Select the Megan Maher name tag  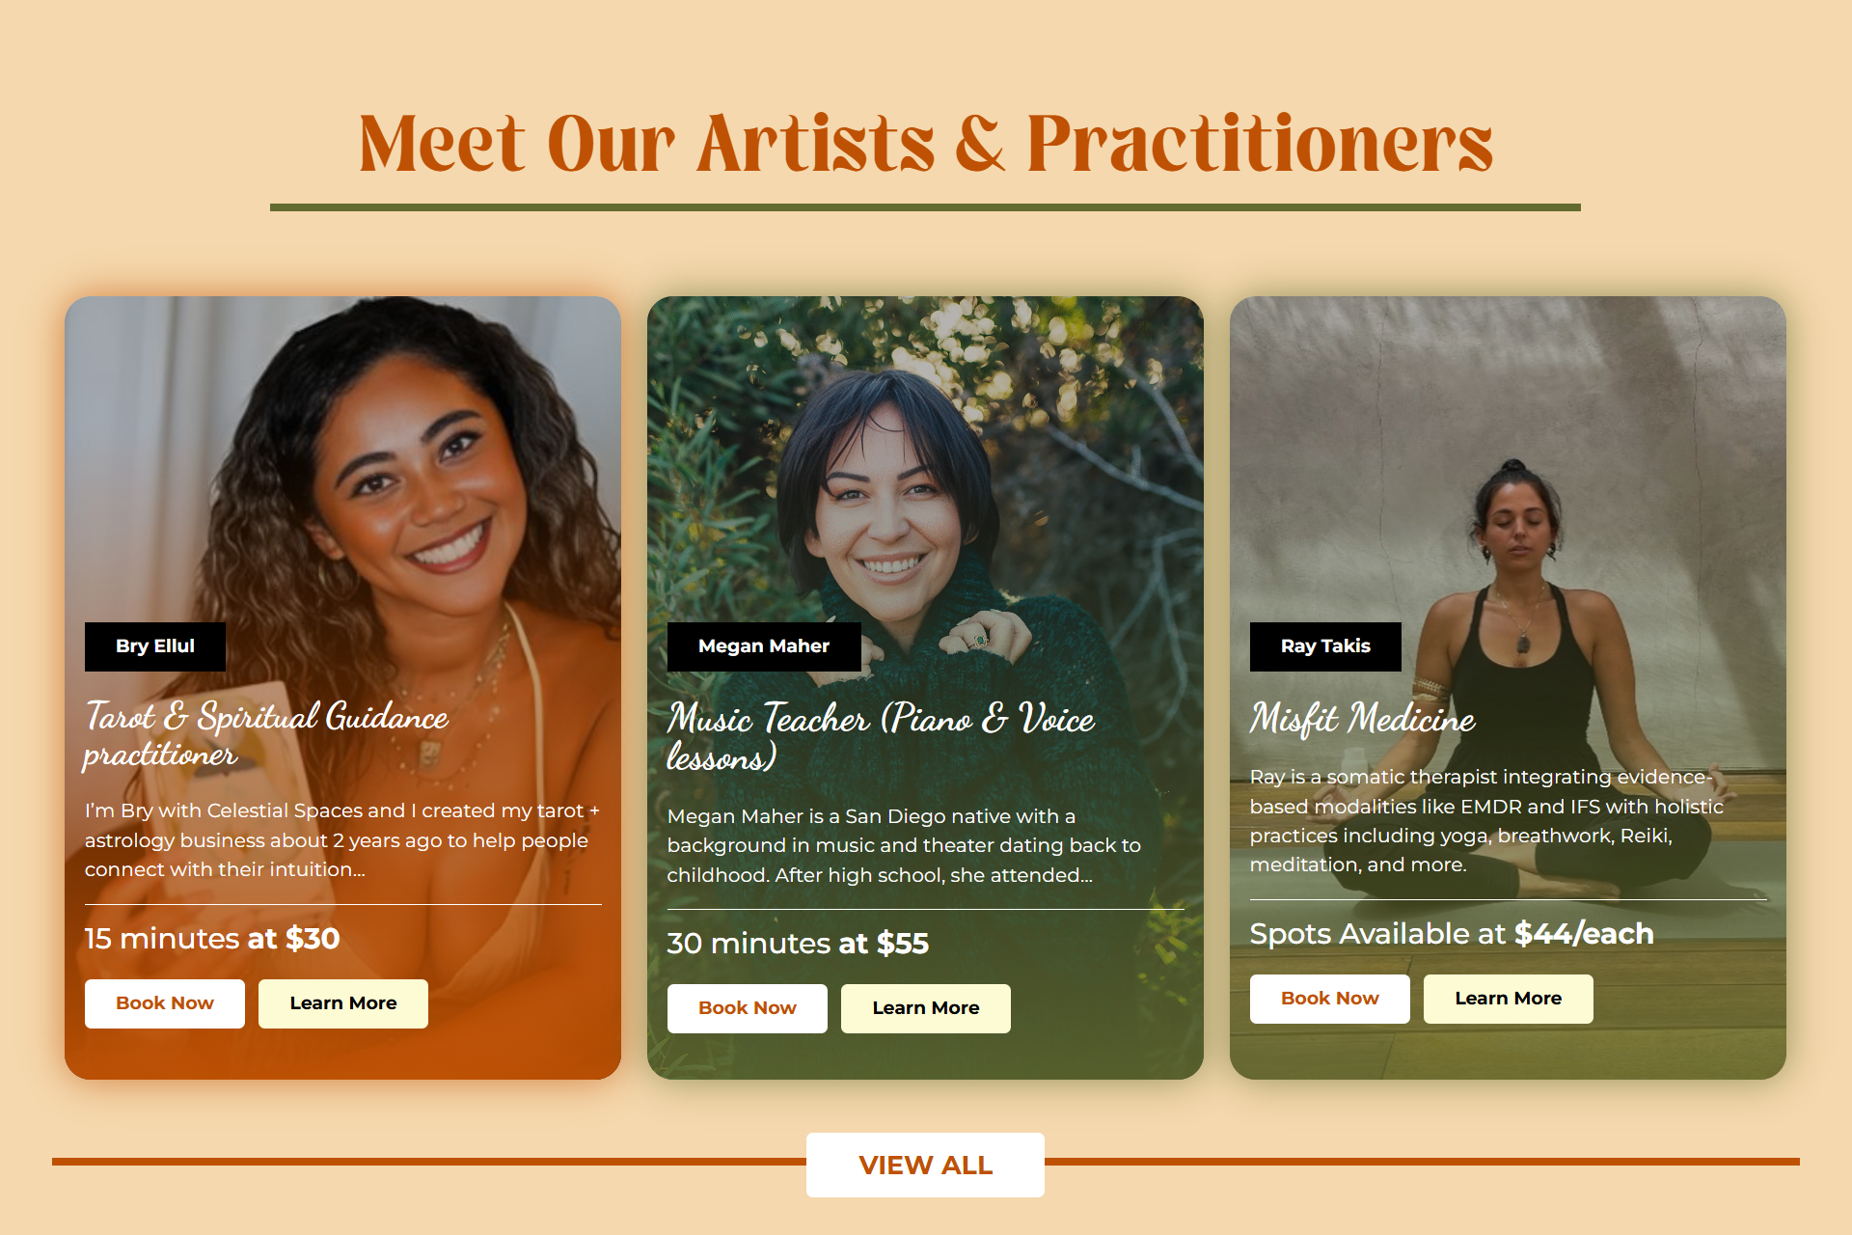764,646
